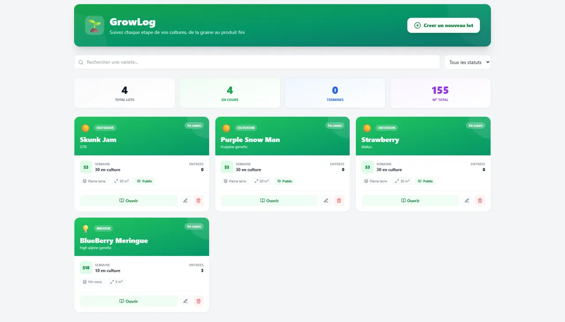Click the S10 week badge on BlueBerry Meringue
The height and width of the screenshot is (322, 565).
pos(86,268)
